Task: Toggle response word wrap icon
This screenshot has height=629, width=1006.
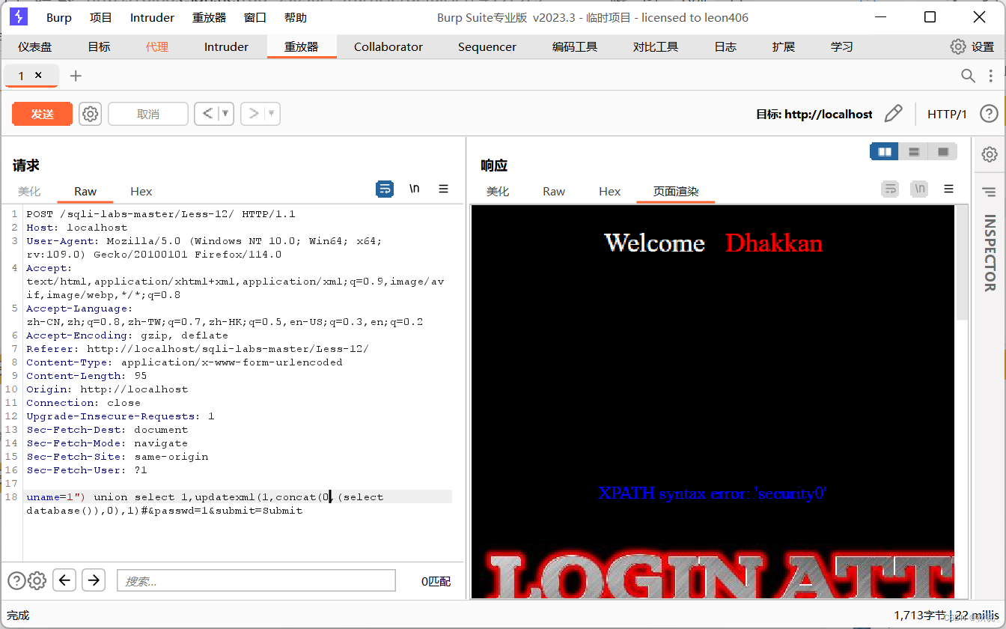Action: pyautogui.click(x=890, y=189)
